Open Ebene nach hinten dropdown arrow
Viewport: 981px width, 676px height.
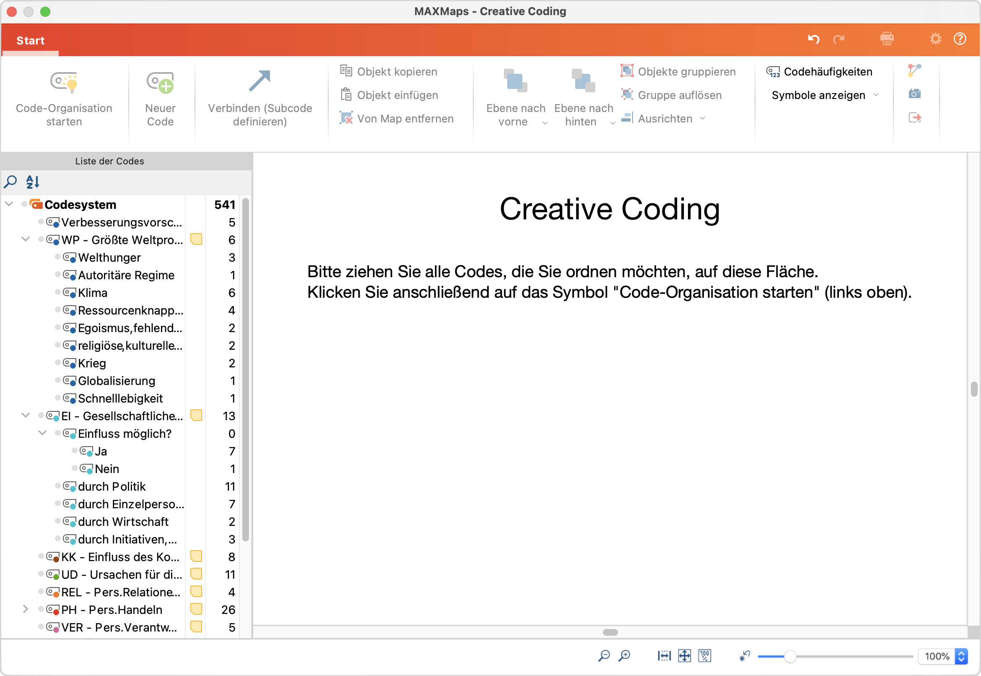(612, 123)
